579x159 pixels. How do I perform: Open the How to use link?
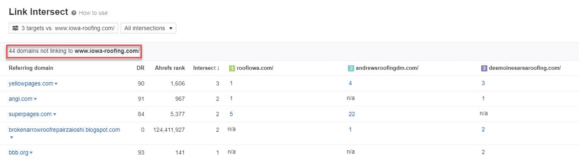point(93,13)
